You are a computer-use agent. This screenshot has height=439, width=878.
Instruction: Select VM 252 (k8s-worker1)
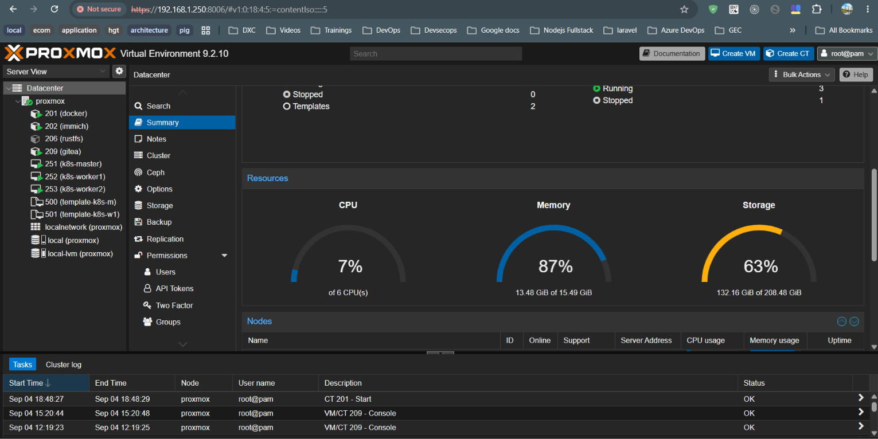tap(75, 177)
